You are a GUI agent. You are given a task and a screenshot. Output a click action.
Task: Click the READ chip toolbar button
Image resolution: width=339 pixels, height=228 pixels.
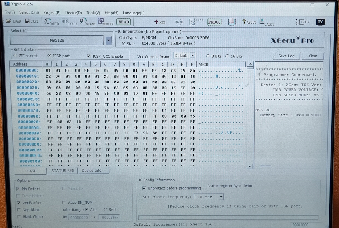[123, 22]
